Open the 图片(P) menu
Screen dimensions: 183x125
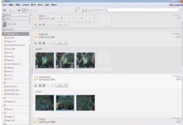click(33, 5)
